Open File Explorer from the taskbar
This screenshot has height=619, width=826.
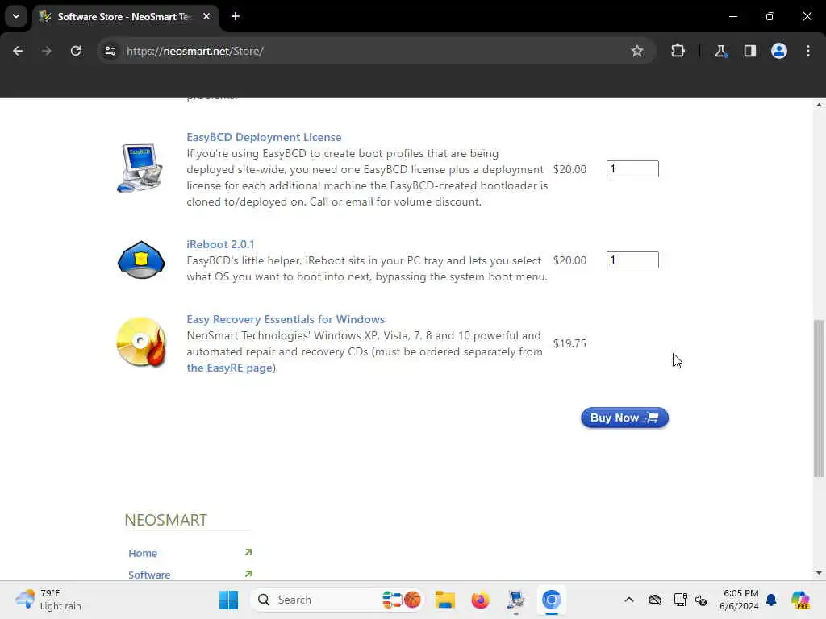pyautogui.click(x=445, y=600)
